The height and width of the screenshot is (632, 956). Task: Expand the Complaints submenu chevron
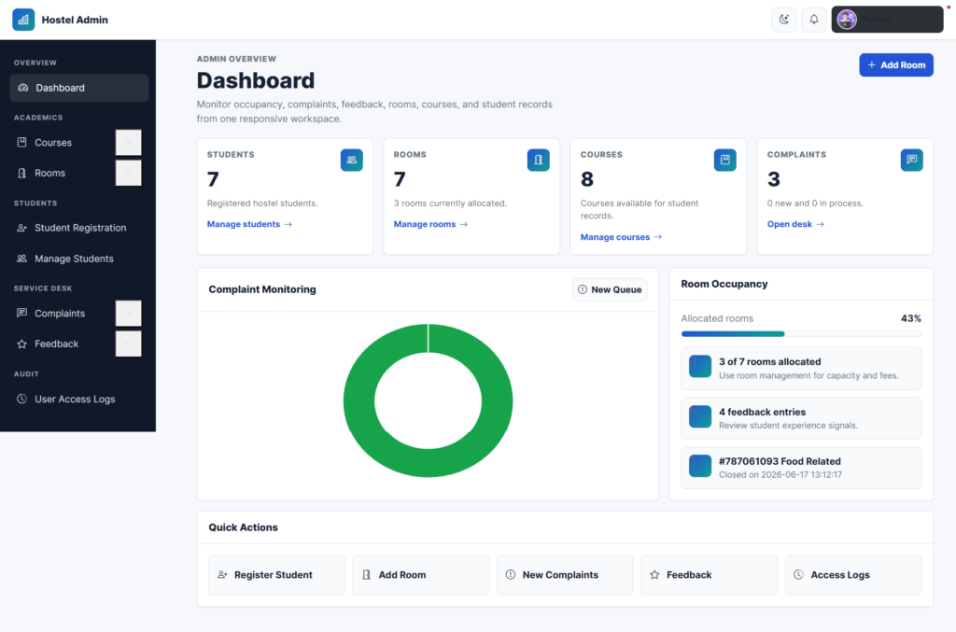(128, 314)
